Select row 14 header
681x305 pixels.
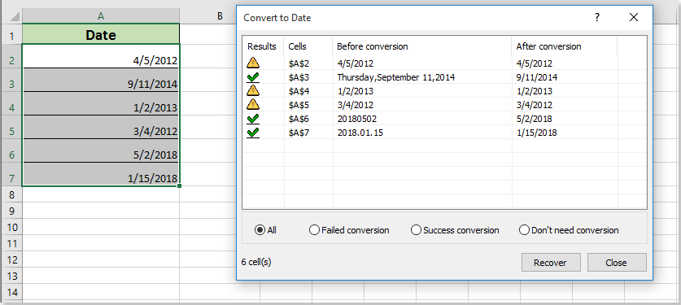(11, 293)
